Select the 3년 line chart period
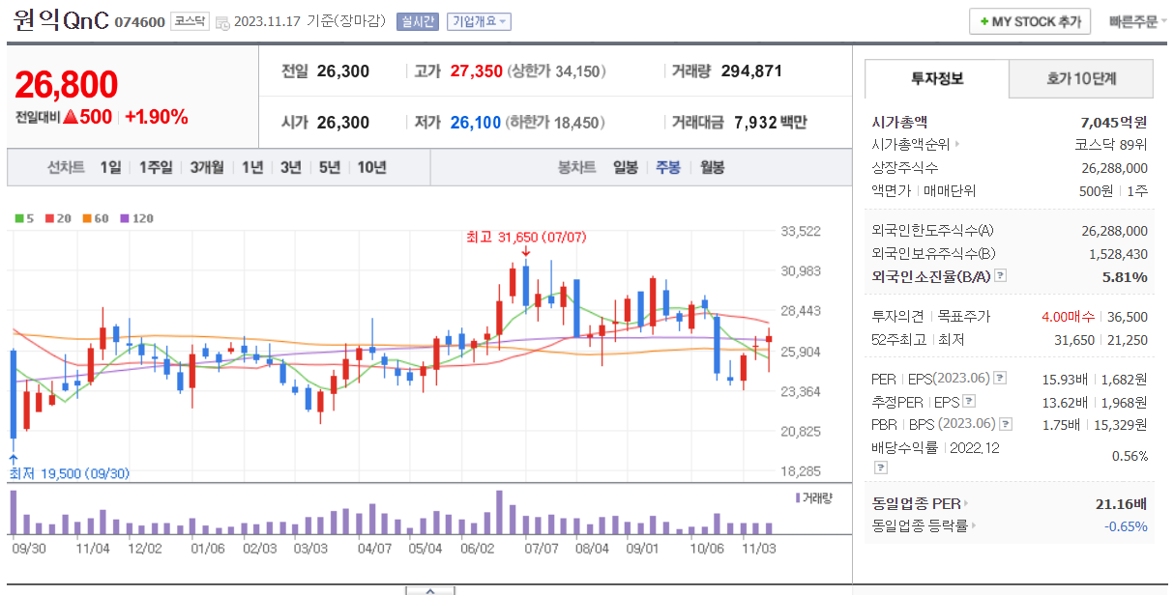Image resolution: width=1174 pixels, height=595 pixels. tap(291, 167)
